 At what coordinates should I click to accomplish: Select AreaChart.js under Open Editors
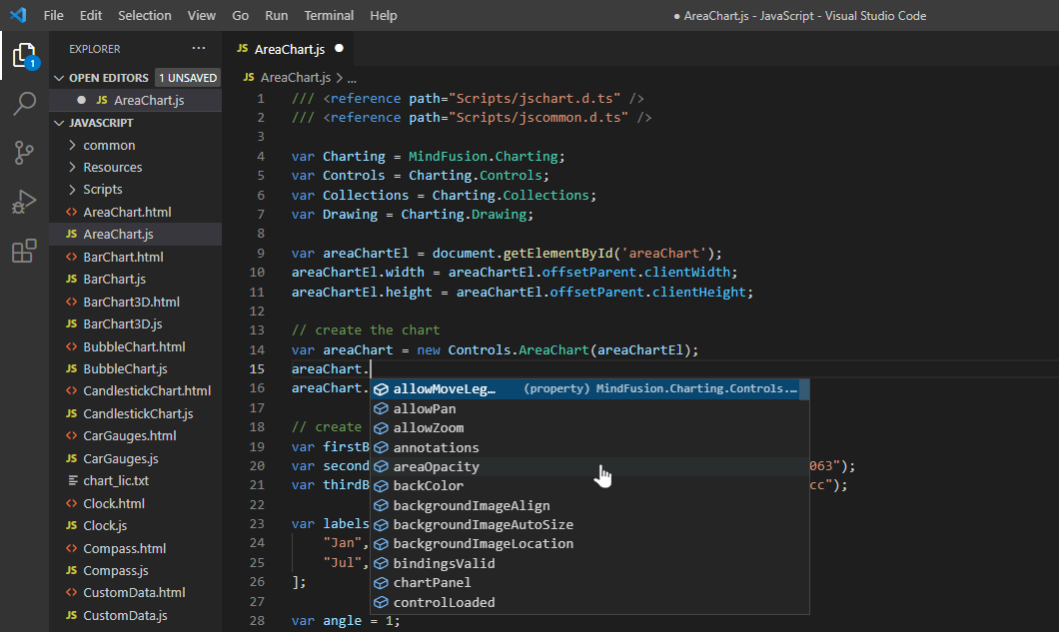pos(136,100)
